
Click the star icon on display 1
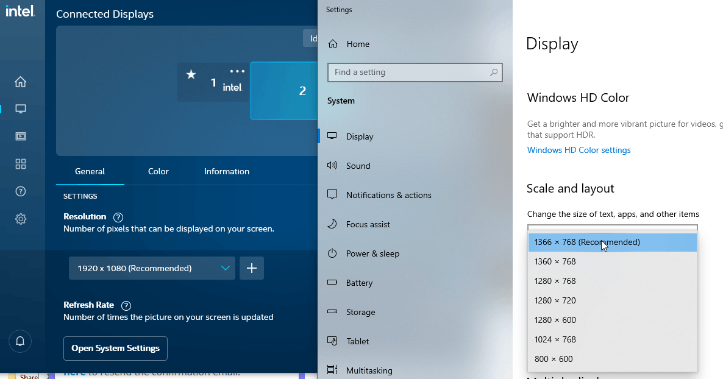[x=192, y=74]
